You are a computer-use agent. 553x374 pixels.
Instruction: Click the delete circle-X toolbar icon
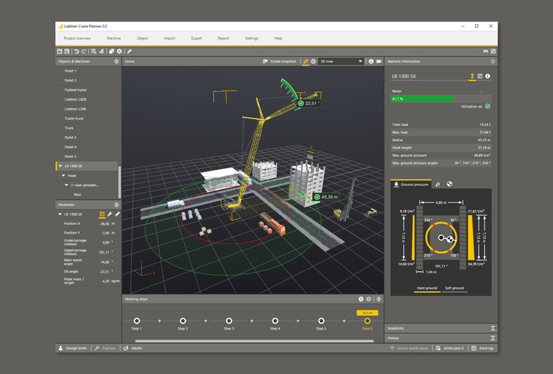coord(119,51)
